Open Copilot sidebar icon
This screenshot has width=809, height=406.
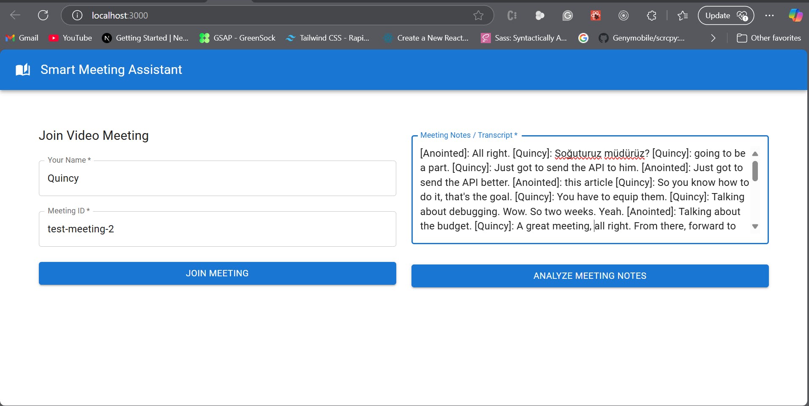[x=795, y=16]
